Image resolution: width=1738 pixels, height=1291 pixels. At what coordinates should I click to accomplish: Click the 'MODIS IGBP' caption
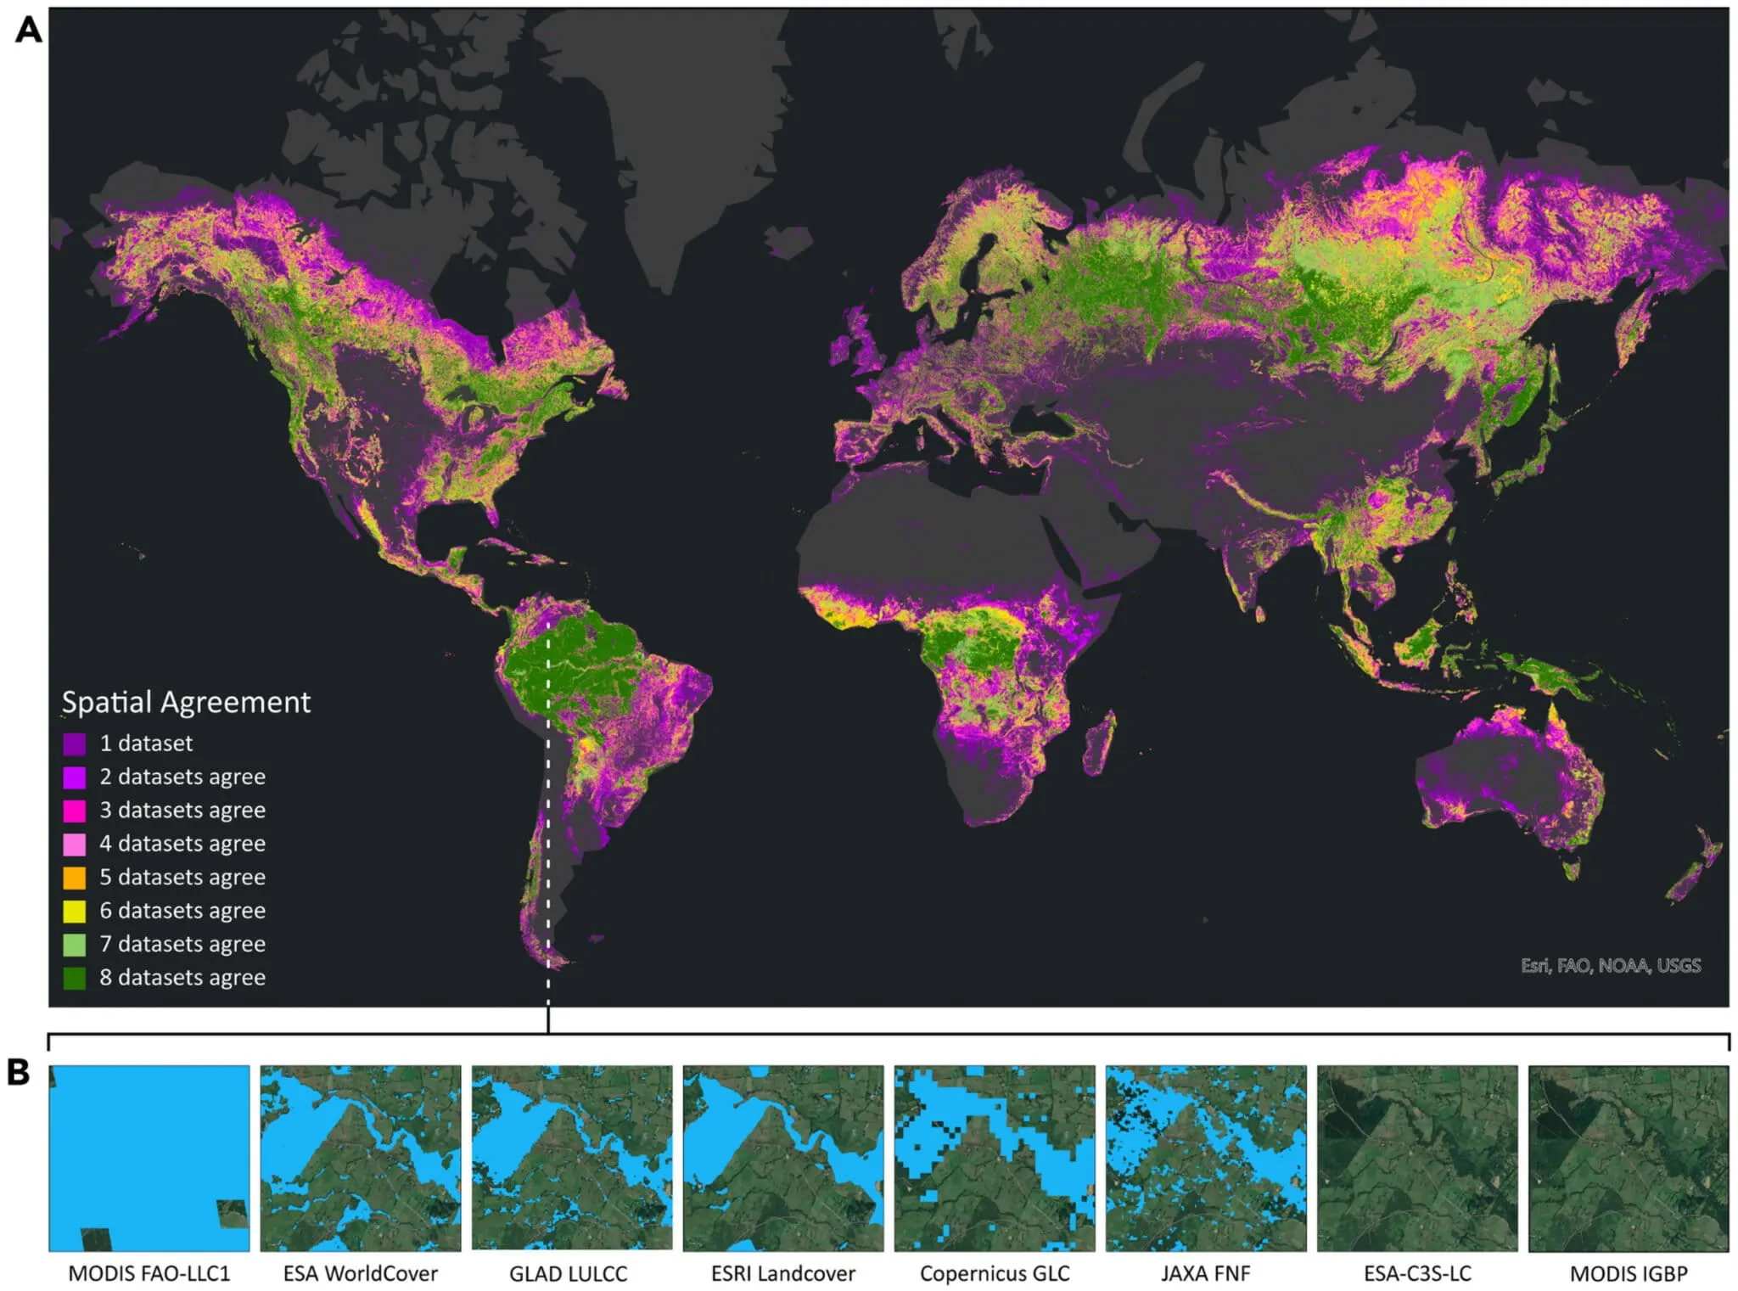click(1629, 1274)
